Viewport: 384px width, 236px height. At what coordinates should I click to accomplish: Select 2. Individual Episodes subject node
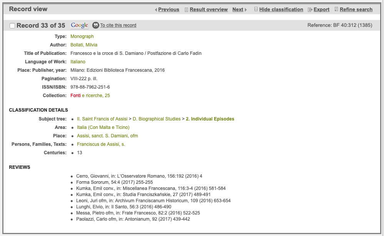[210, 119]
